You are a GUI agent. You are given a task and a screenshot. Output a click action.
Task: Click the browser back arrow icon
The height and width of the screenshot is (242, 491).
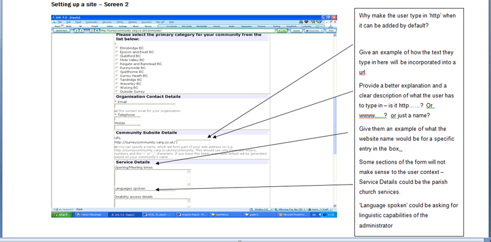pyautogui.click(x=76, y=31)
